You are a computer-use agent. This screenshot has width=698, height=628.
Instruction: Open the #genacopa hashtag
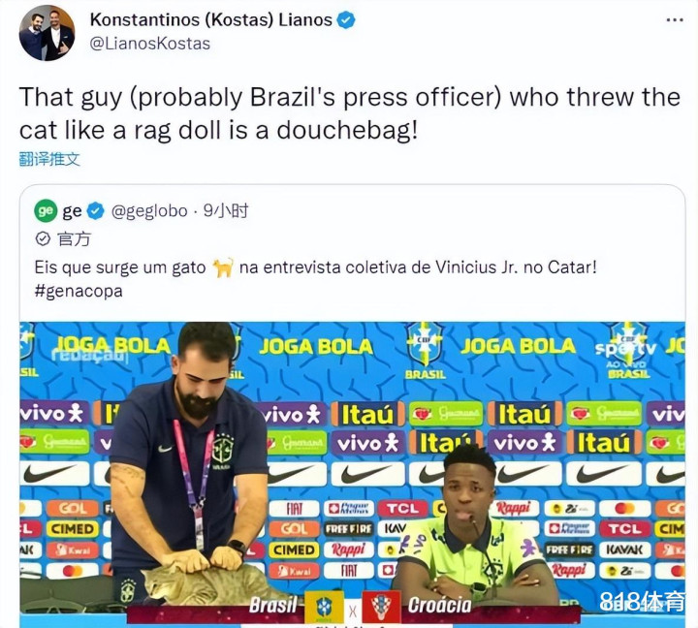coord(79,291)
